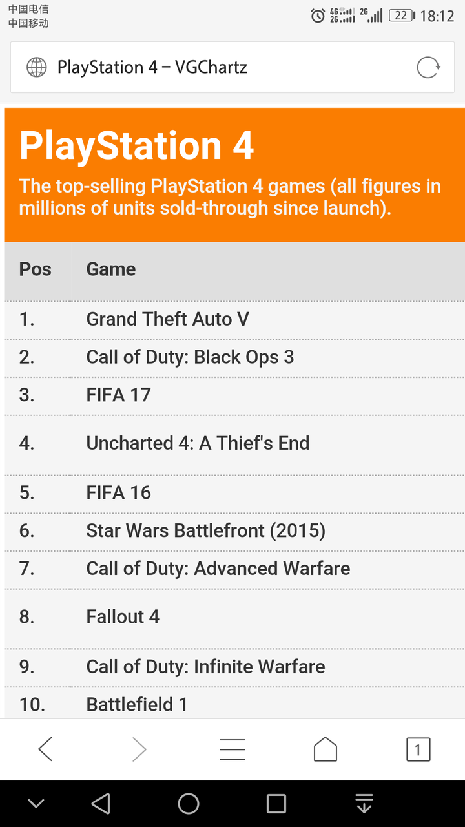Reload the page with the refresh icon
This screenshot has width=465, height=827.
[428, 67]
